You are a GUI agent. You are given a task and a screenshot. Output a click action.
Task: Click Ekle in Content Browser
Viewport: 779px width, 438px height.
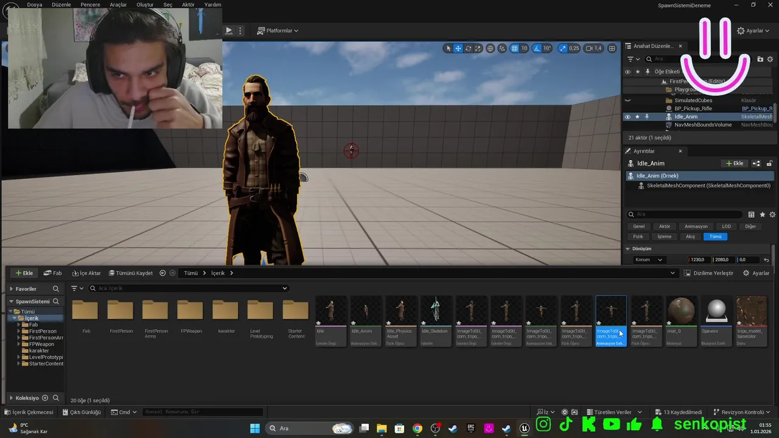pos(24,273)
